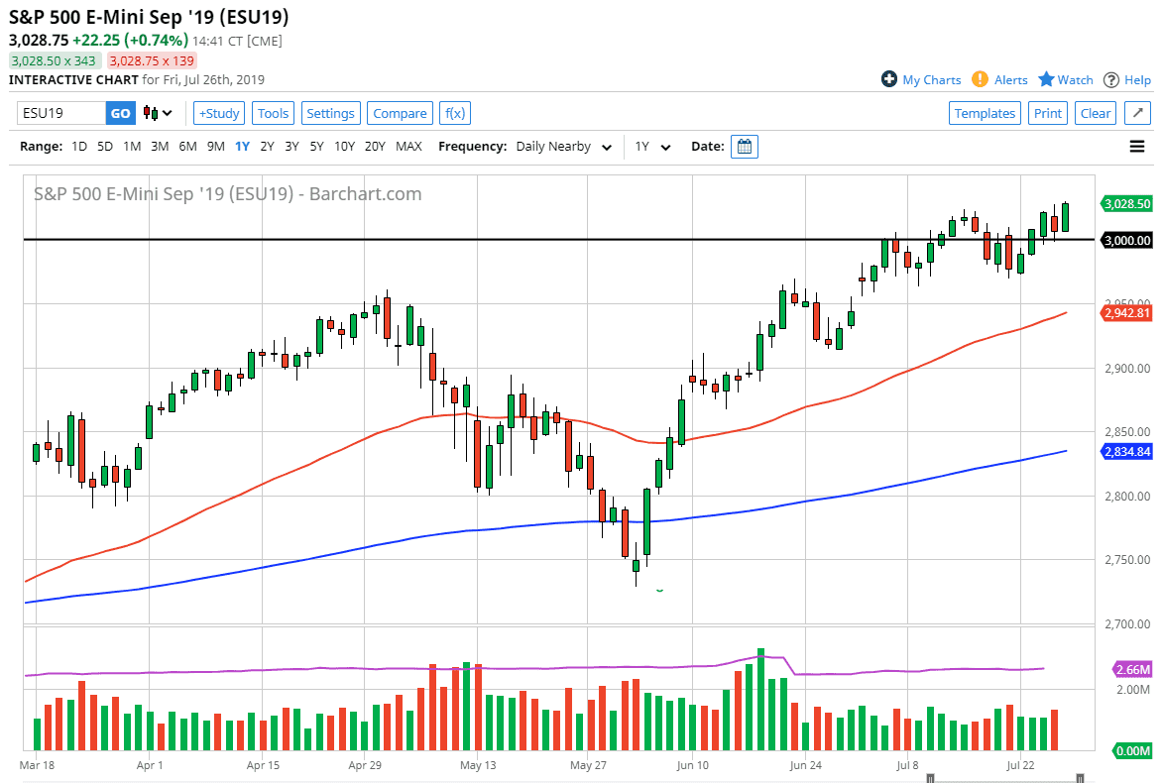1161x783 pixels.
Task: Click the GO button
Action: (120, 113)
